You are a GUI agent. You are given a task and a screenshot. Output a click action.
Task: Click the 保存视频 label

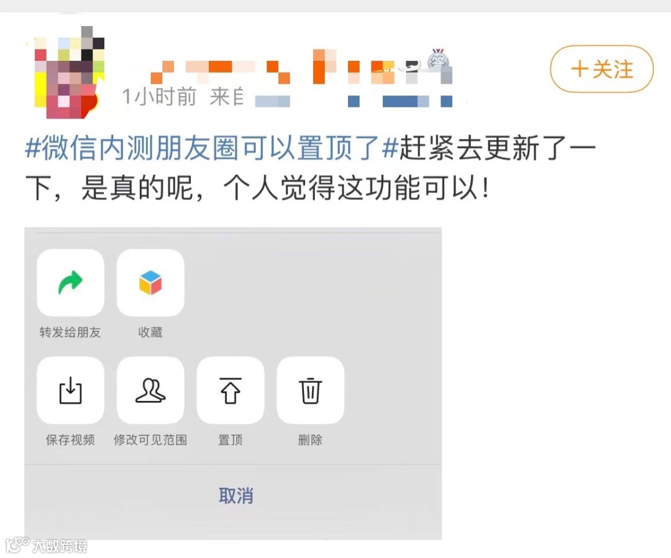tap(70, 440)
